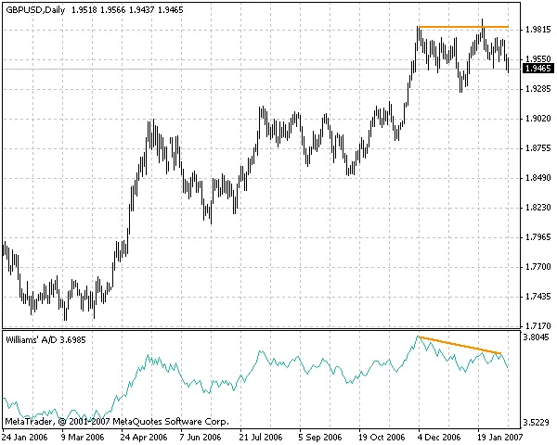Select the orange divergence line on Williams' A/D
The height and width of the screenshot is (445, 557).
coord(460,345)
